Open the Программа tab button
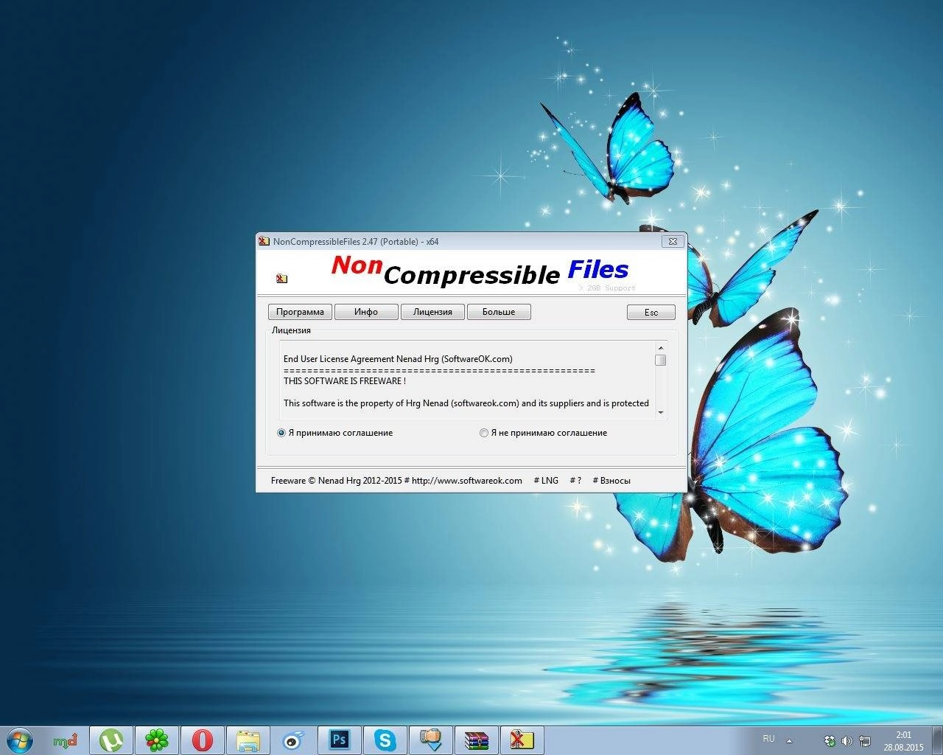This screenshot has width=943, height=755. pyautogui.click(x=300, y=312)
